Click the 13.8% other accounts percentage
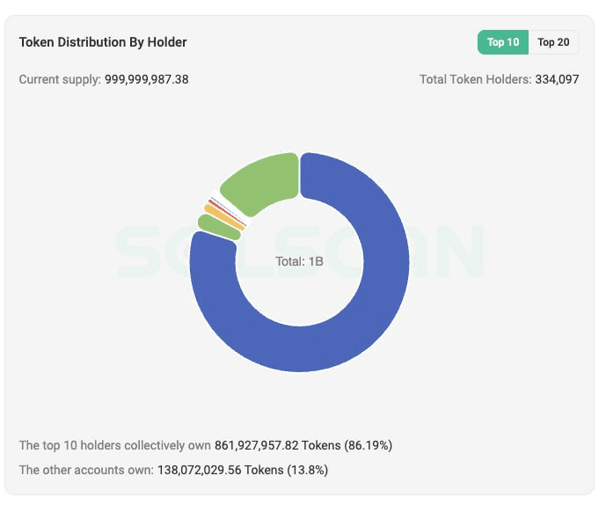This screenshot has height=505, width=606. (307, 470)
